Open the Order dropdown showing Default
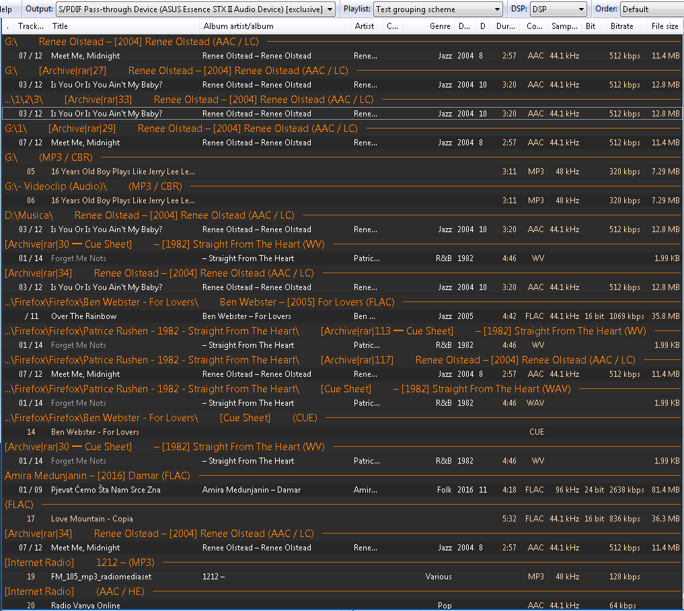The width and height of the screenshot is (684, 611). [x=652, y=9]
